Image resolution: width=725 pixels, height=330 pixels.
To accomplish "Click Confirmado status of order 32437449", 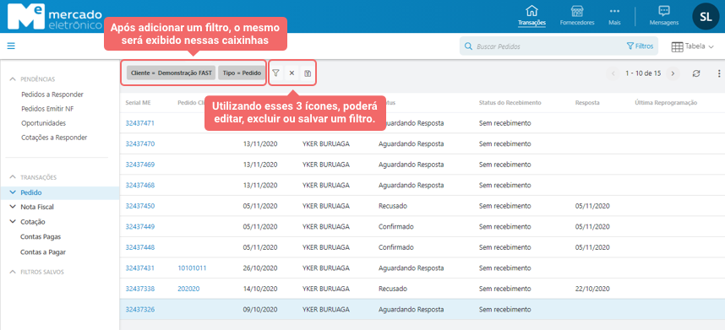I will coord(395,227).
